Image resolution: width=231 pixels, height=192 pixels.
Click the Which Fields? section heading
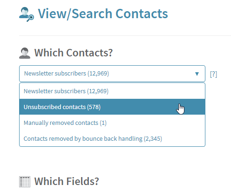[x=67, y=181]
